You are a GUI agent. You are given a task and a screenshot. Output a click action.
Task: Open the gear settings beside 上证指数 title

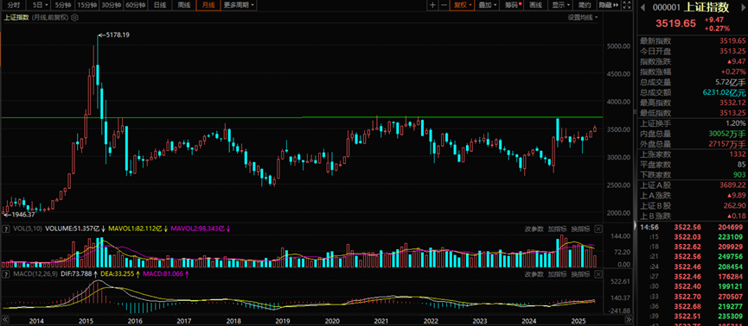coord(75,17)
